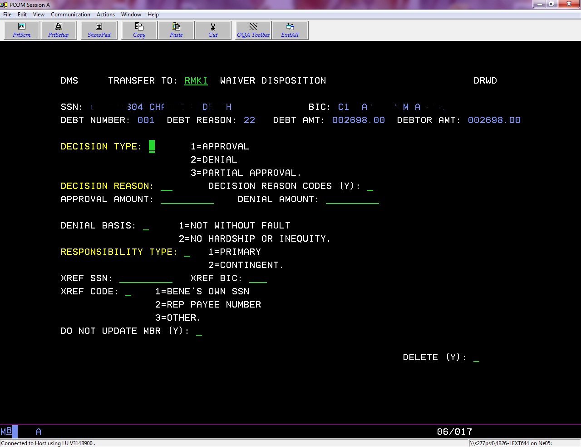581x447 pixels.
Task: Open the Actions menu
Action: (x=105, y=15)
